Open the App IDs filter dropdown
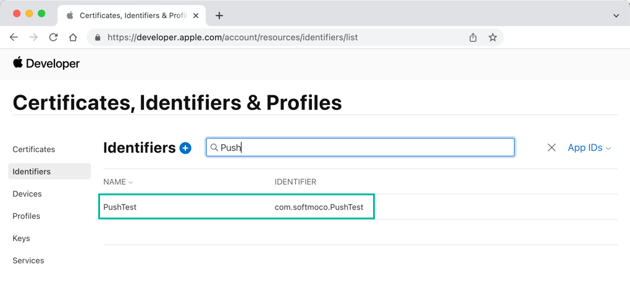This screenshot has height=288, width=630. (589, 148)
